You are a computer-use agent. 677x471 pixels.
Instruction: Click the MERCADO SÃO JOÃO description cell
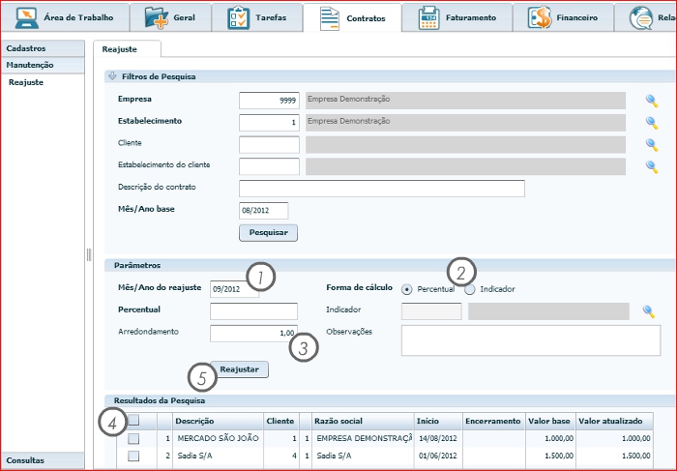coord(218,439)
